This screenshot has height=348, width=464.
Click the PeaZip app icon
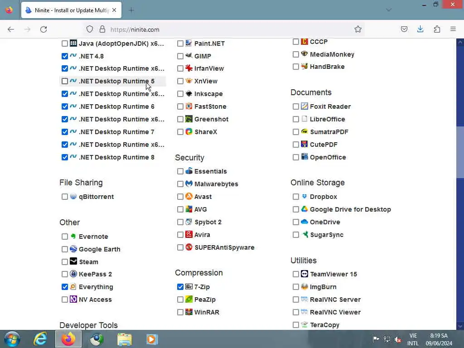click(x=189, y=299)
